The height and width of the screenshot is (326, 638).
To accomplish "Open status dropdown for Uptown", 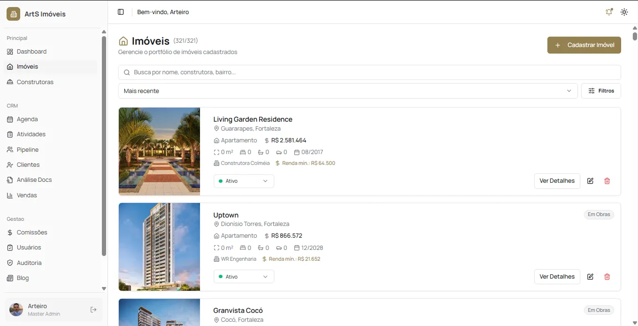I will 244,277.
